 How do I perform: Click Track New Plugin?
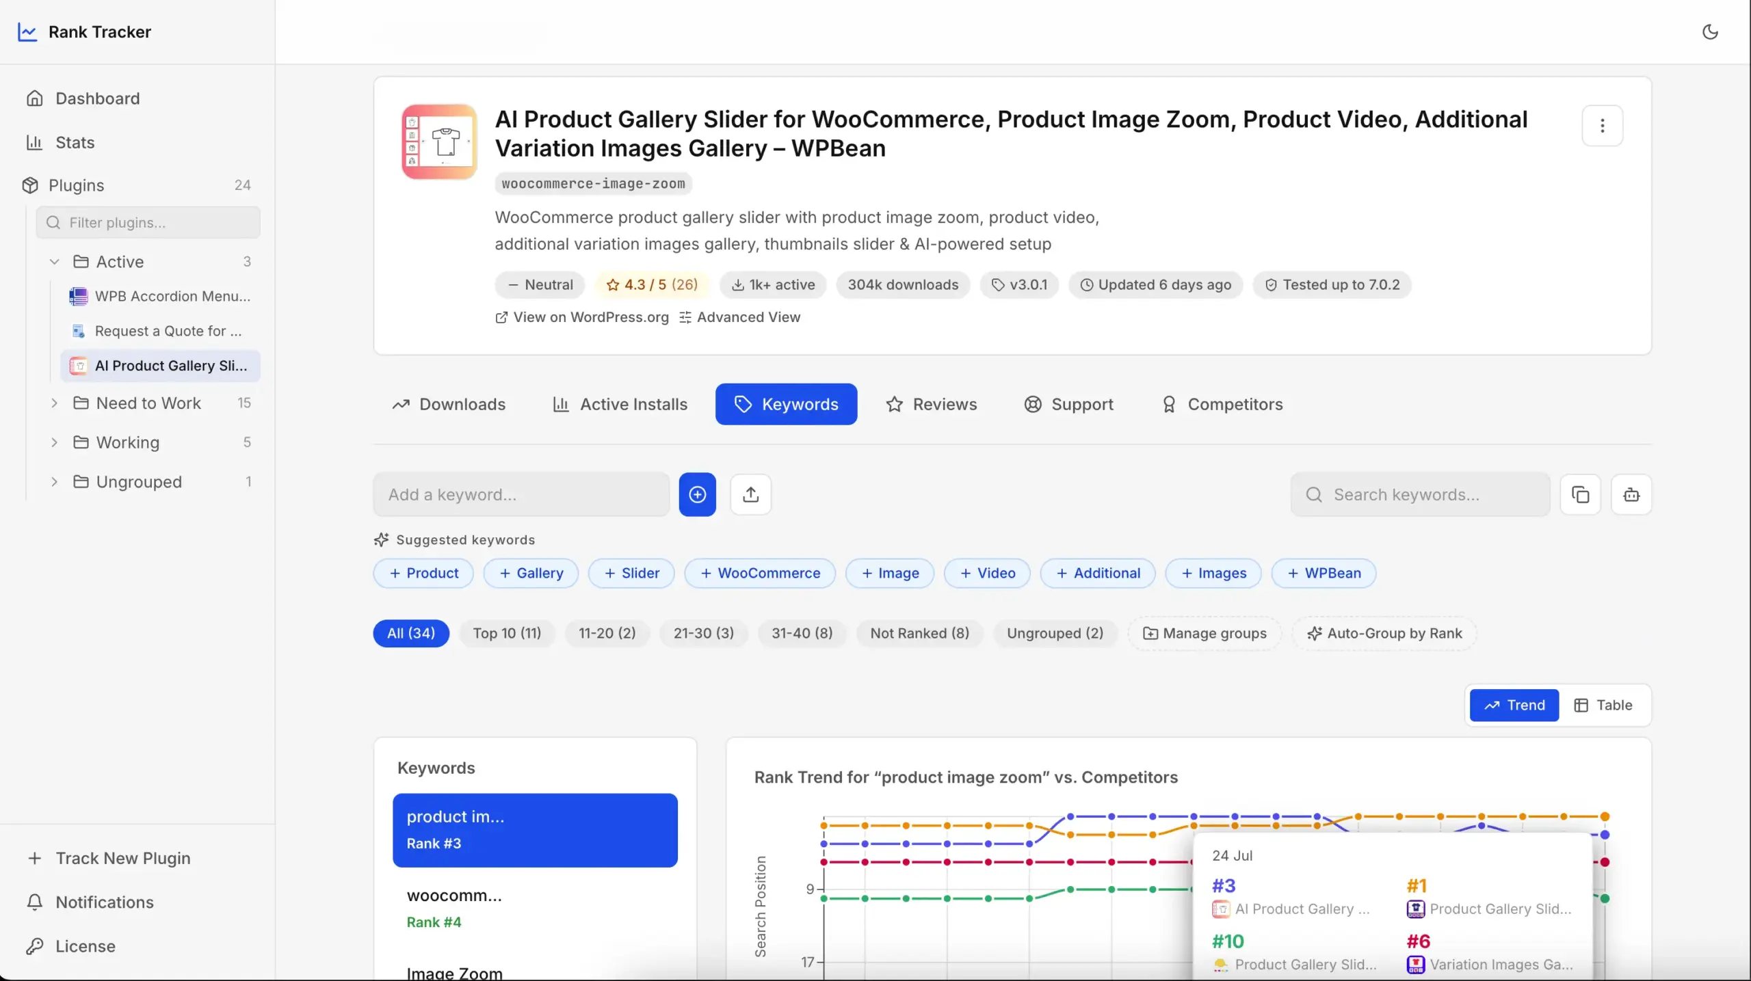click(x=109, y=858)
